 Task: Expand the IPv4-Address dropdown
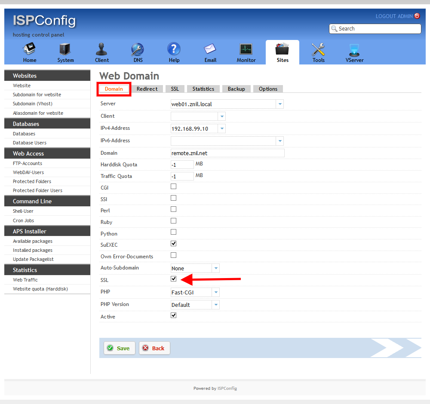221,129
